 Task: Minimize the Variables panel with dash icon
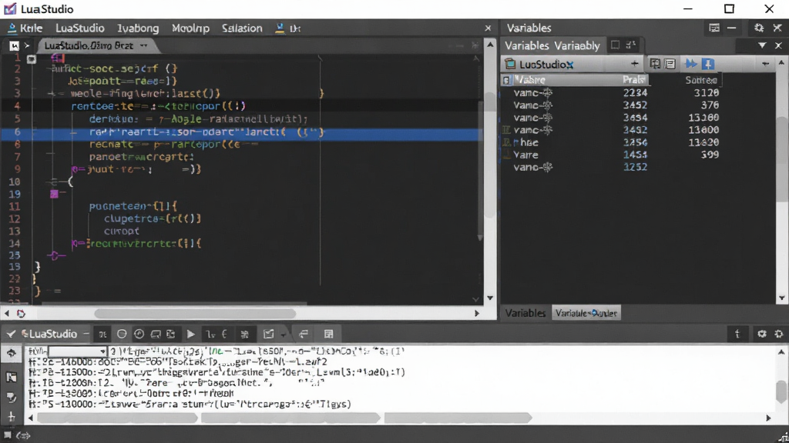pos(732,28)
